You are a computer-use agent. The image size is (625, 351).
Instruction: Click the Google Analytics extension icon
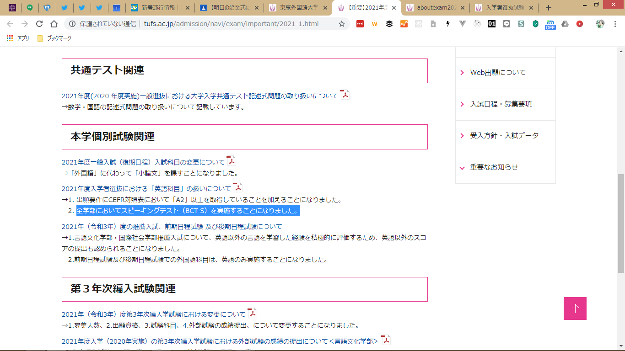coord(404,24)
